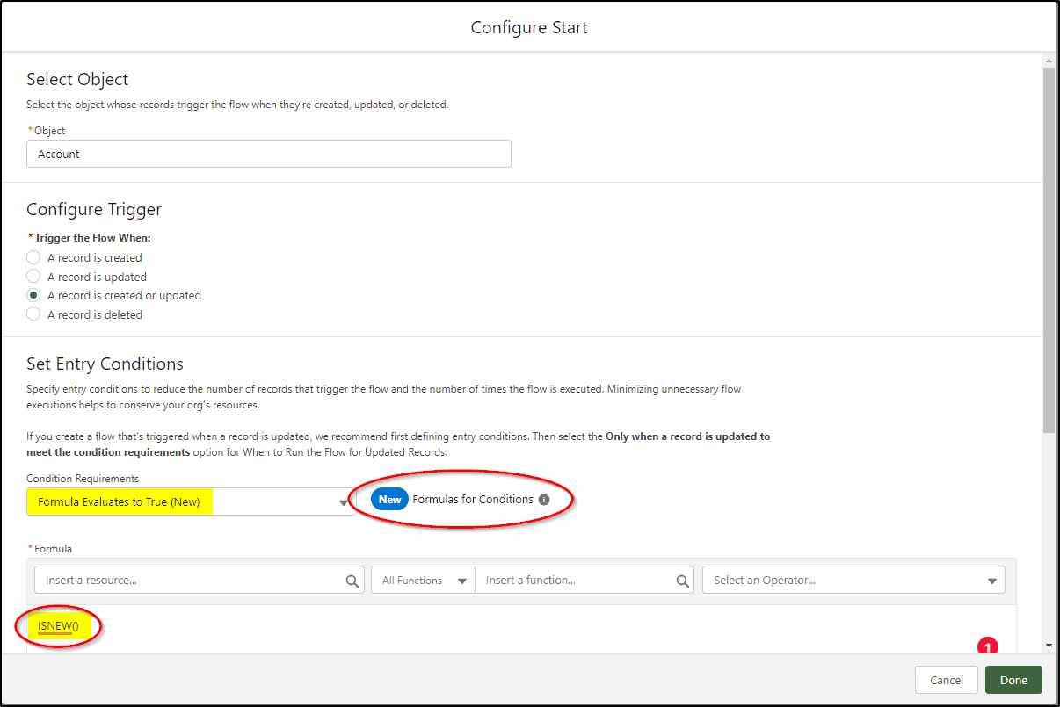Click the Cancel button
1060x707 pixels.
pyautogui.click(x=947, y=680)
